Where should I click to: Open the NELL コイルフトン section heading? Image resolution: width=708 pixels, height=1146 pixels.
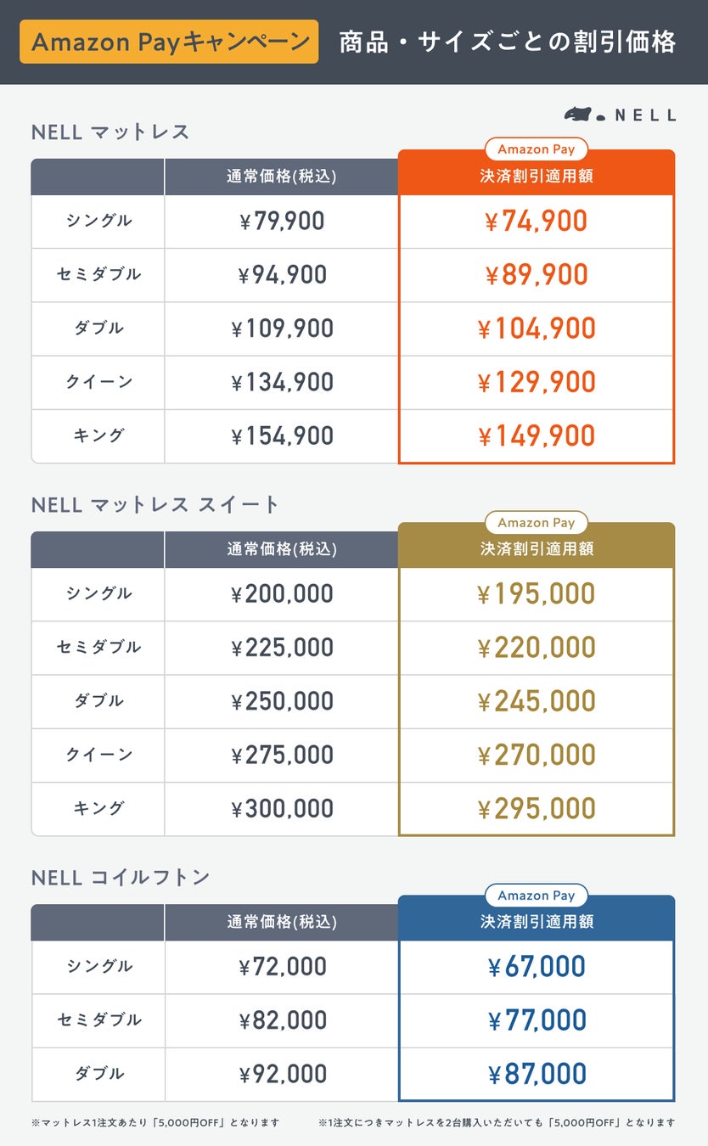pyautogui.click(x=121, y=877)
